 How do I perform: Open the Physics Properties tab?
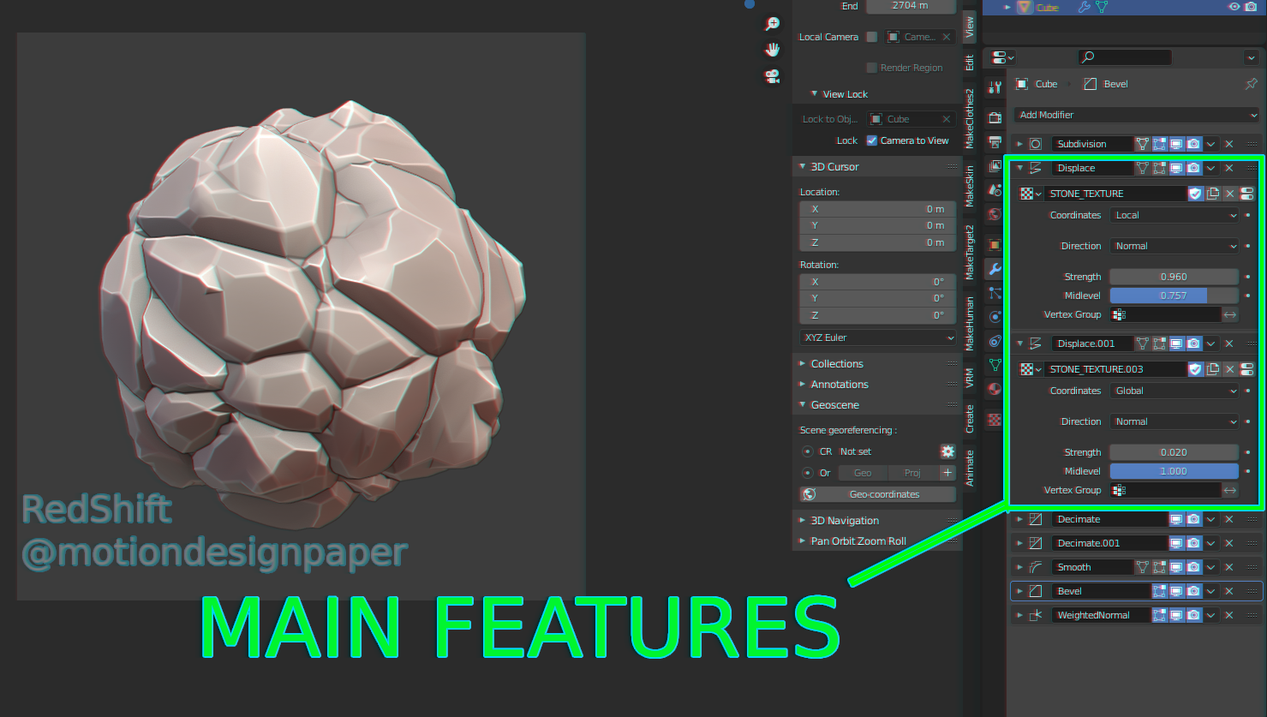994,315
